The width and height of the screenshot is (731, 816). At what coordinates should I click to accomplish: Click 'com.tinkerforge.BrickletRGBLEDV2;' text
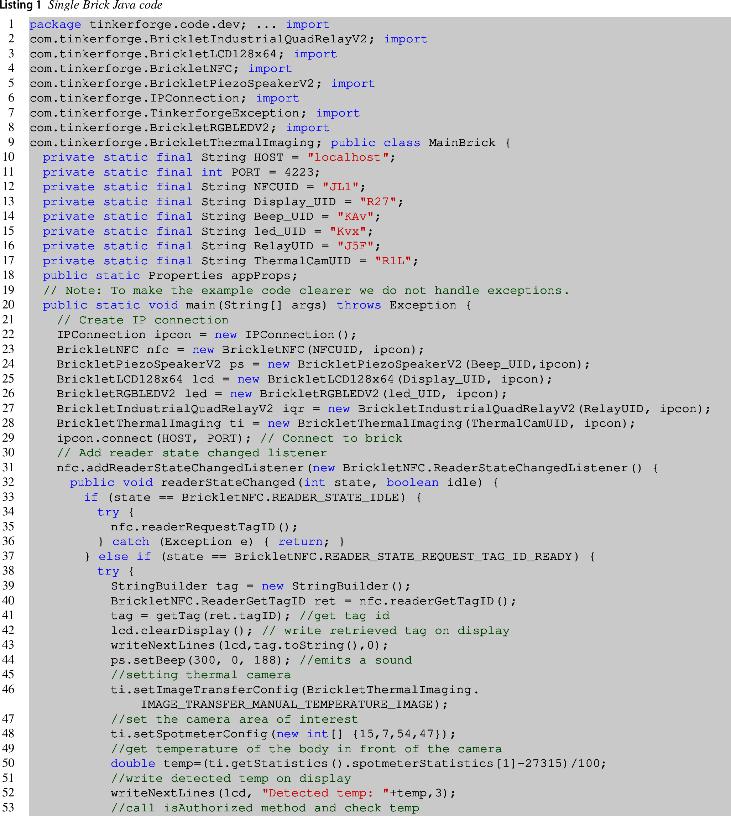(153, 128)
